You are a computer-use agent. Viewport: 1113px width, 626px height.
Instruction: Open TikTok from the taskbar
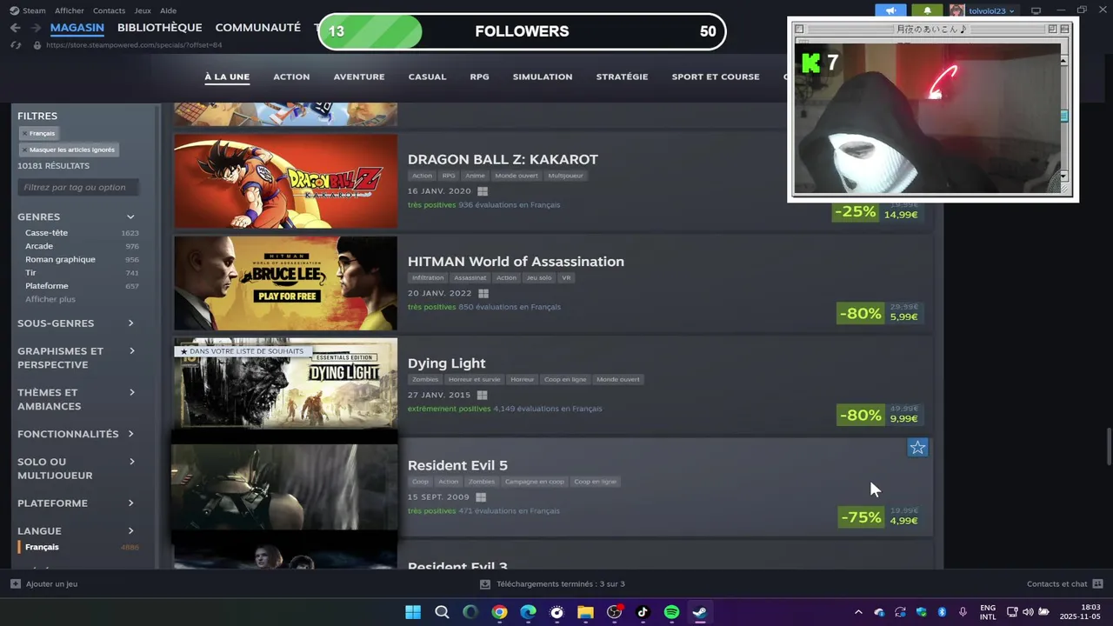coord(643,612)
